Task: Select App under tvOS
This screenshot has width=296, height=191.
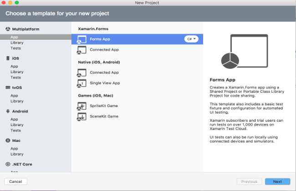Action: (14, 95)
